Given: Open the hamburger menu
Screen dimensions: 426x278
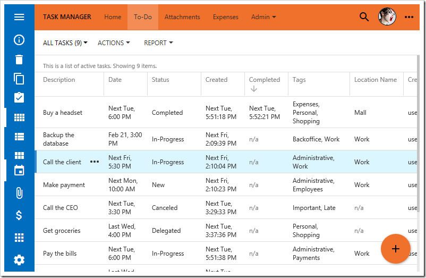Looking at the screenshot, I should [x=19, y=17].
